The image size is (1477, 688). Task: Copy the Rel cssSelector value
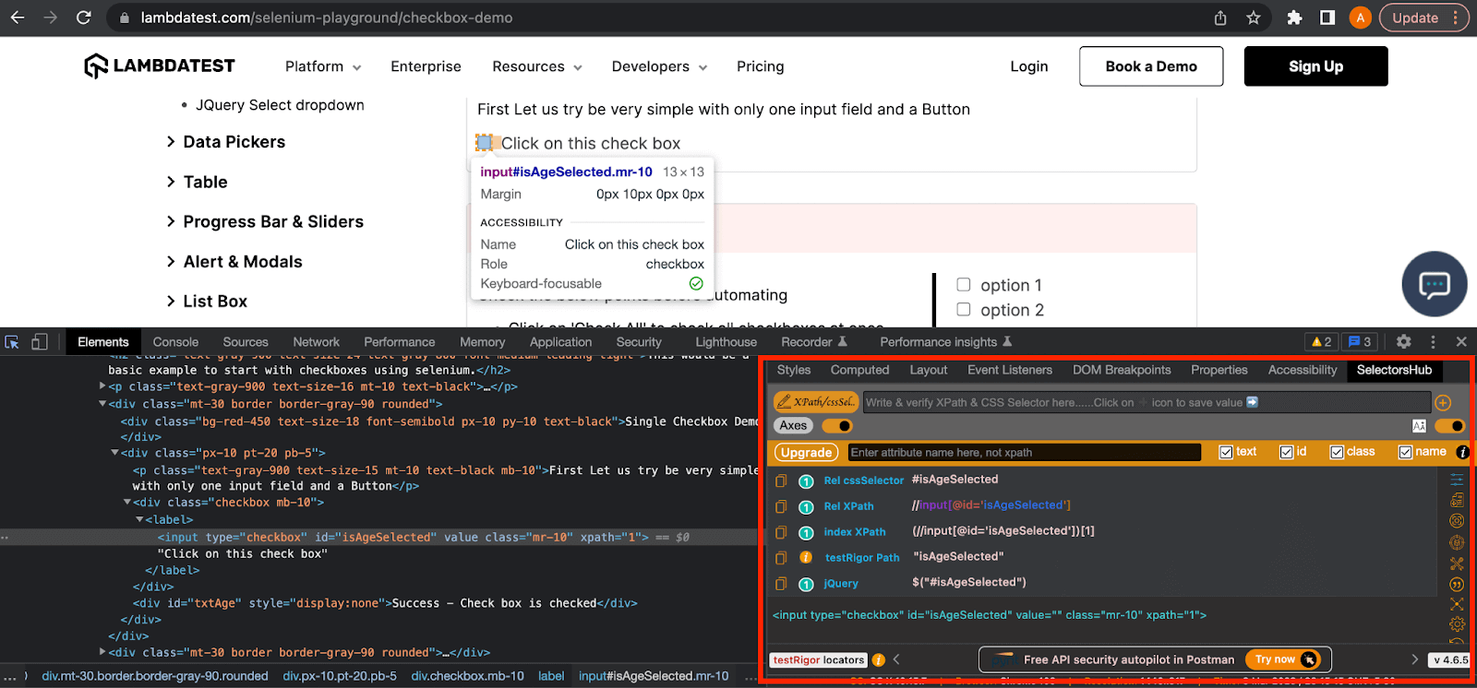[781, 480]
